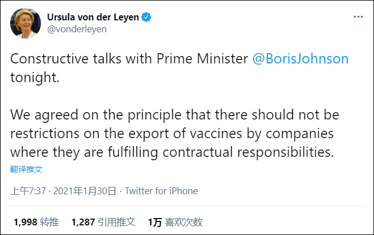Screen dimensions: 374x235
Task: Click the 1,998 retweet count number
Action: pos(24,222)
